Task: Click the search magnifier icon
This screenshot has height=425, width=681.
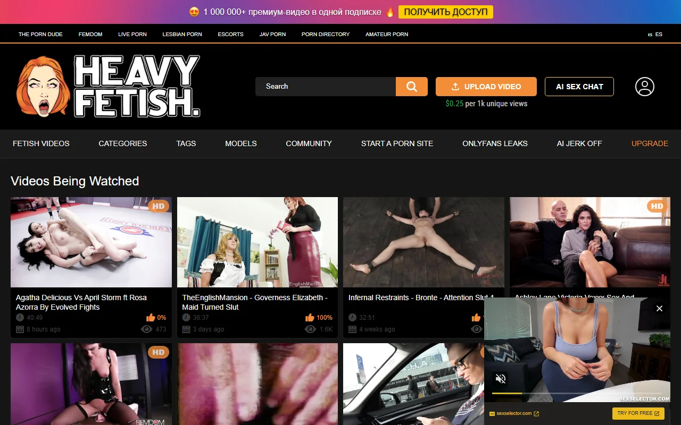Action: [x=411, y=86]
